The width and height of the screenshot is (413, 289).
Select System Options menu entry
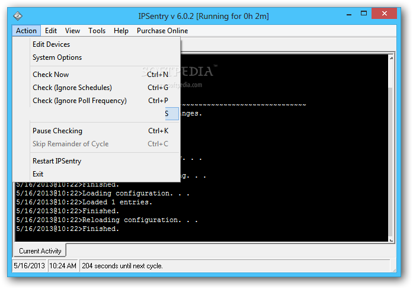point(97,57)
